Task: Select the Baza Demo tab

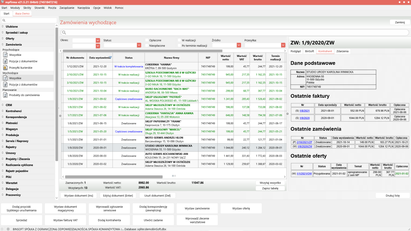Action: pos(22,14)
